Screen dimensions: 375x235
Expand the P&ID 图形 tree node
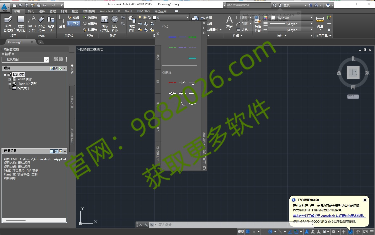tap(10, 79)
